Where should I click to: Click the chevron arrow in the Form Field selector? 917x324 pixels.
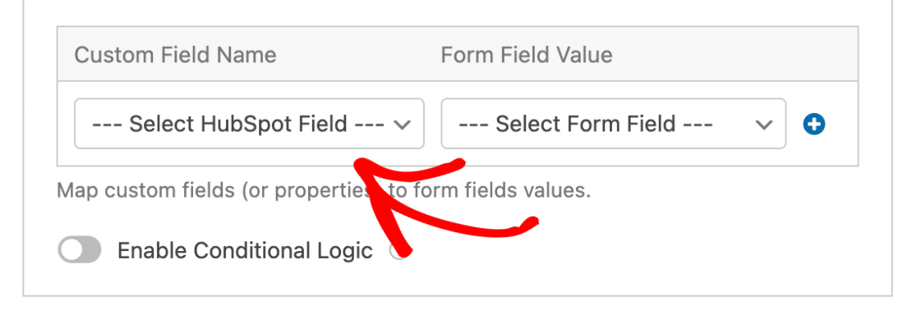point(764,125)
